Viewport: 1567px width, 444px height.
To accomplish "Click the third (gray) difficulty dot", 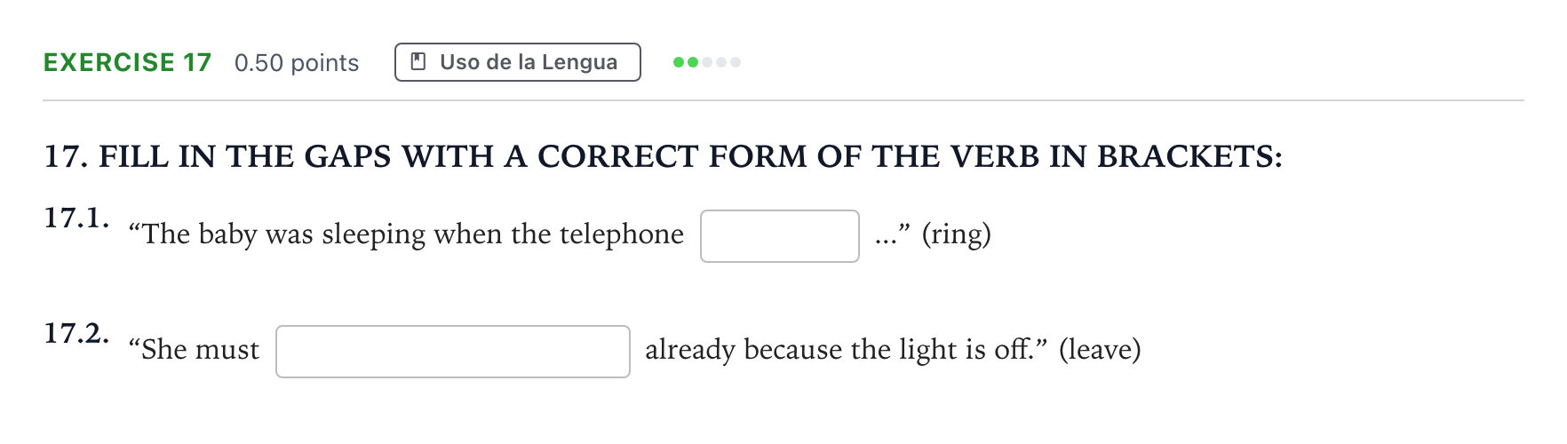I will coord(707,62).
